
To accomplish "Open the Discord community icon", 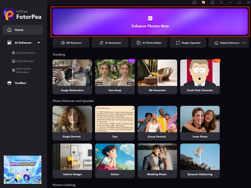I will click(194, 3).
